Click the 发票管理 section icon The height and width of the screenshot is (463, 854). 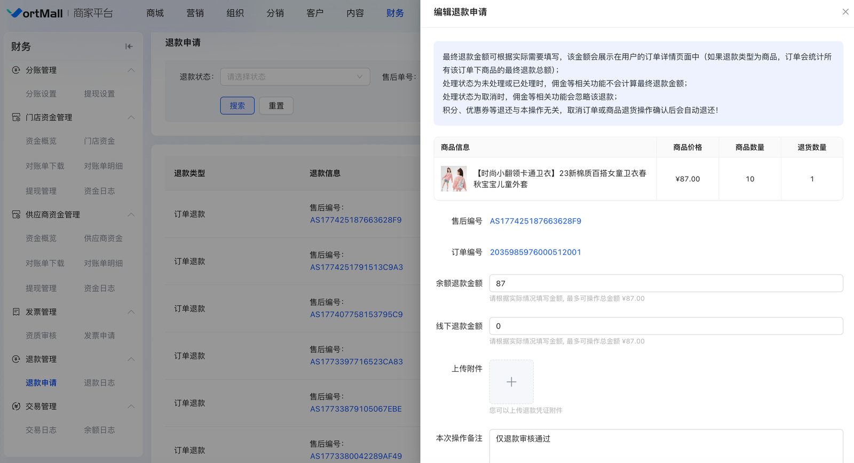[16, 312]
